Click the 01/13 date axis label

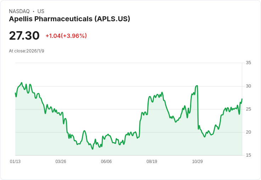point(15,162)
